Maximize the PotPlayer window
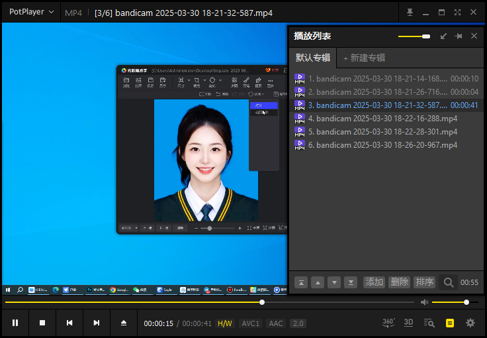The height and width of the screenshot is (338, 487). click(441, 13)
